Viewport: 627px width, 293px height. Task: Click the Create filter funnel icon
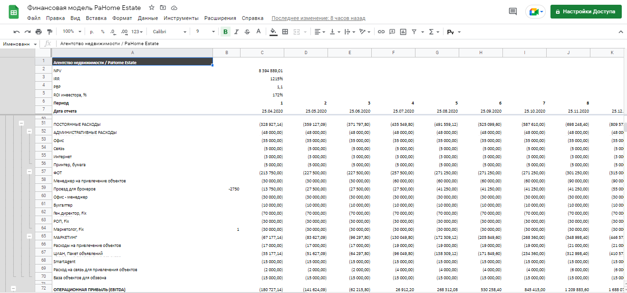(x=414, y=32)
